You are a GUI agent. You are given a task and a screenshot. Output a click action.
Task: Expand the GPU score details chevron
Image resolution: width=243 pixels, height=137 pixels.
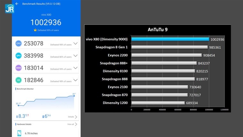[x=75, y=56]
